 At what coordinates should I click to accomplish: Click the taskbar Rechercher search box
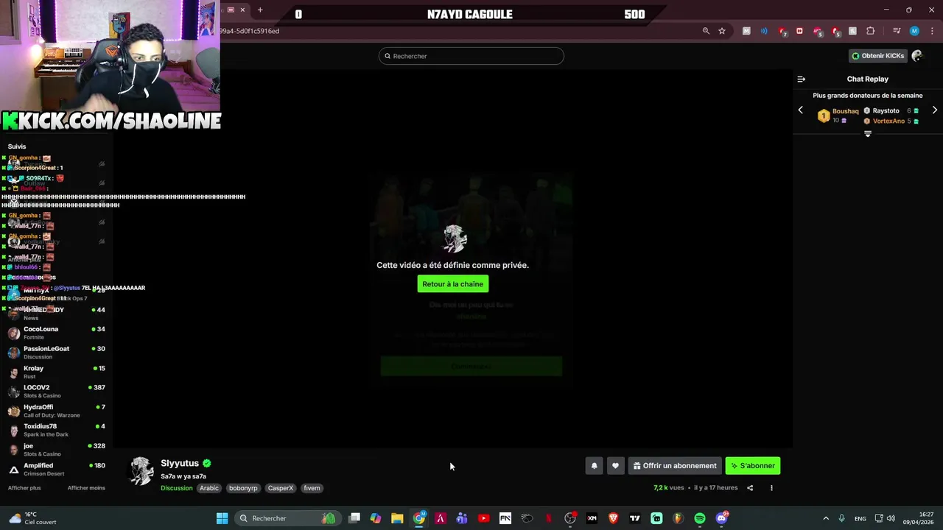(287, 518)
